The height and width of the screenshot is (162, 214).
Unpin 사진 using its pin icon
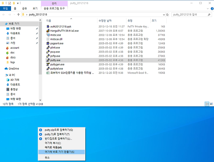[x=37, y=43]
